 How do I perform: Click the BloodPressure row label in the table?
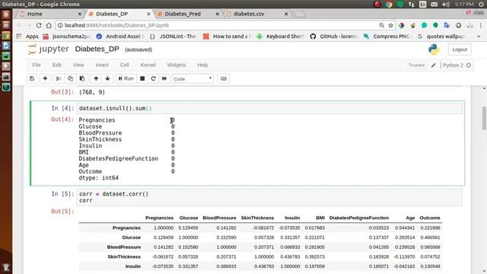click(123, 247)
